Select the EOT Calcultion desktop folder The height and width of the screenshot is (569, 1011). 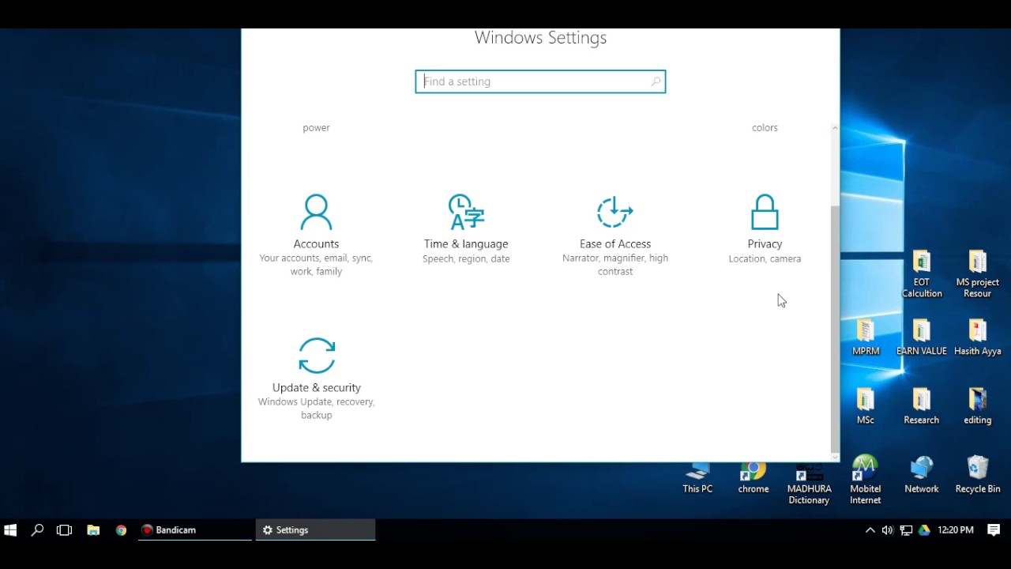point(922,274)
